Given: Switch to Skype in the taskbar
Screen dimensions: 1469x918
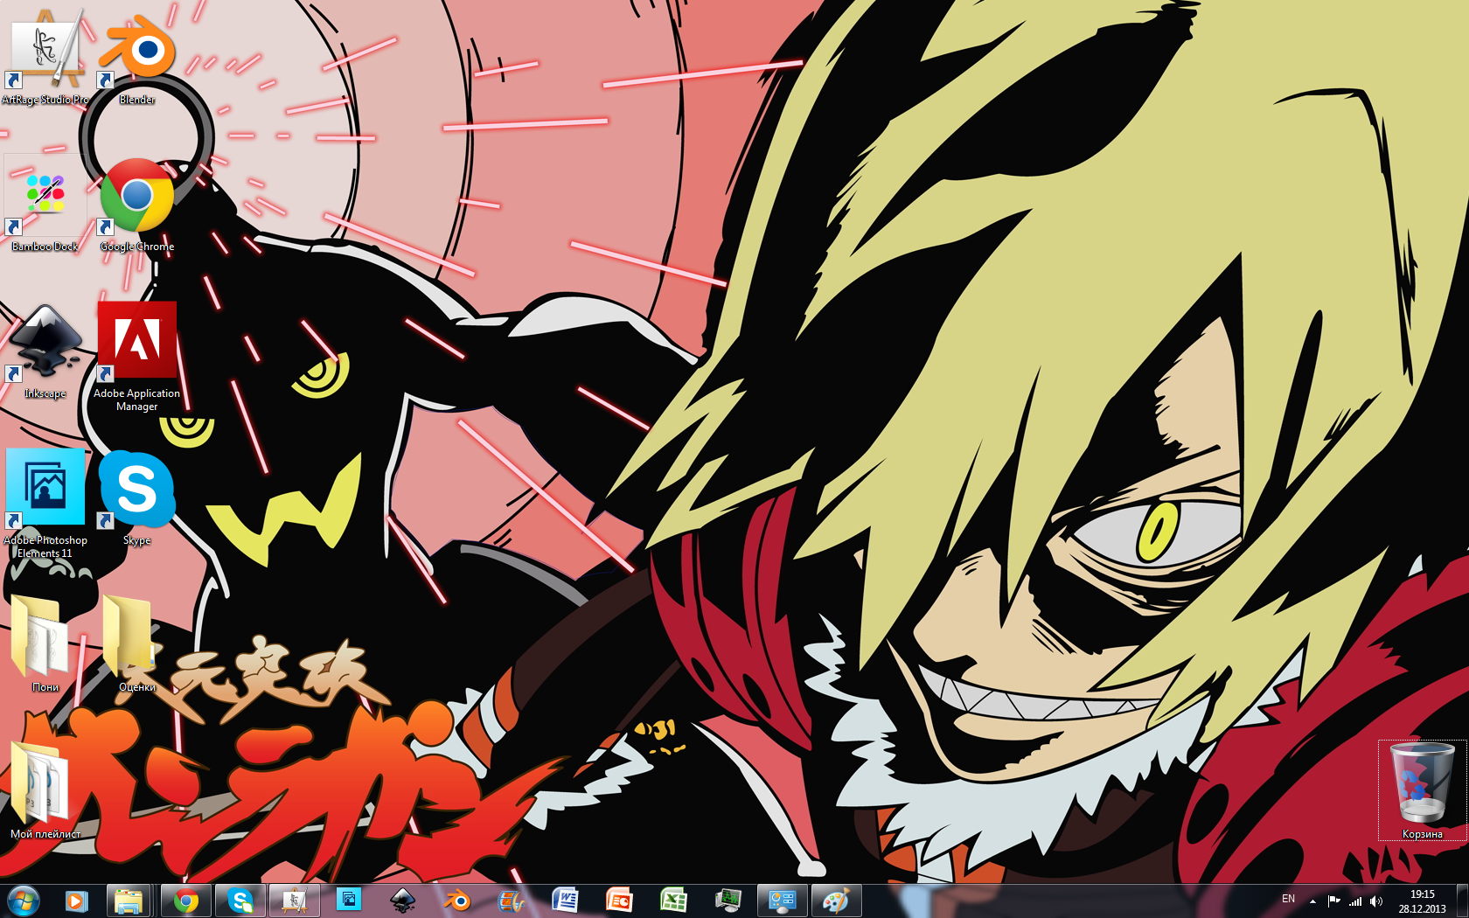Looking at the screenshot, I should click(240, 901).
